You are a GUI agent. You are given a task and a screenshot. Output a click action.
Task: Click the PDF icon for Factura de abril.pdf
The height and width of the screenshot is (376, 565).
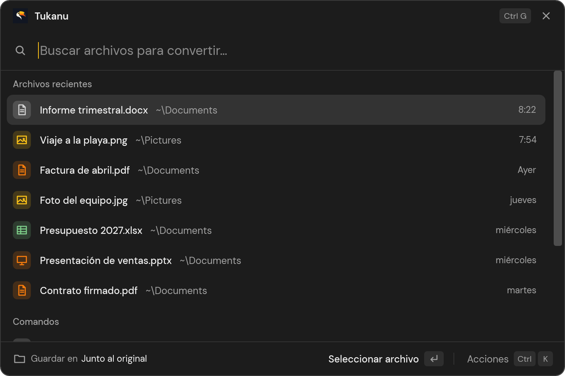point(22,170)
